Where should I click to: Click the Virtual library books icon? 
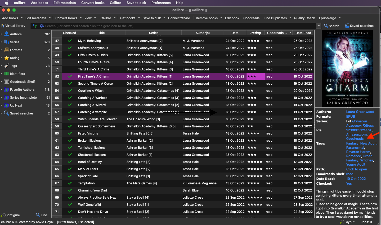(3, 26)
